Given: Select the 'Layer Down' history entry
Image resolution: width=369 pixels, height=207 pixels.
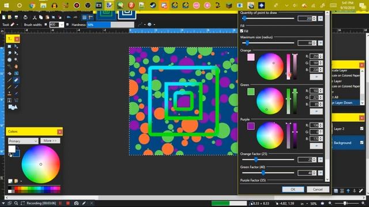Looking at the screenshot, I should 345,102.
